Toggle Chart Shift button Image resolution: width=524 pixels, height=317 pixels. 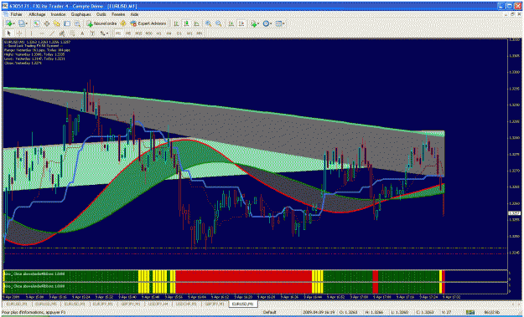click(x=241, y=23)
